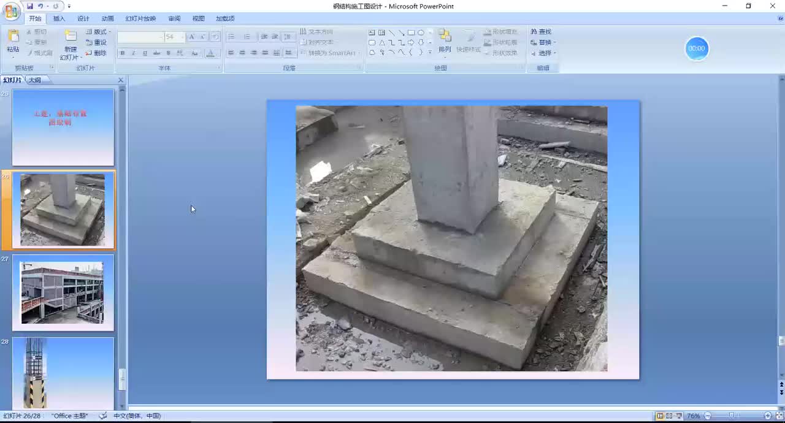Center text in paragraph group

[242, 53]
